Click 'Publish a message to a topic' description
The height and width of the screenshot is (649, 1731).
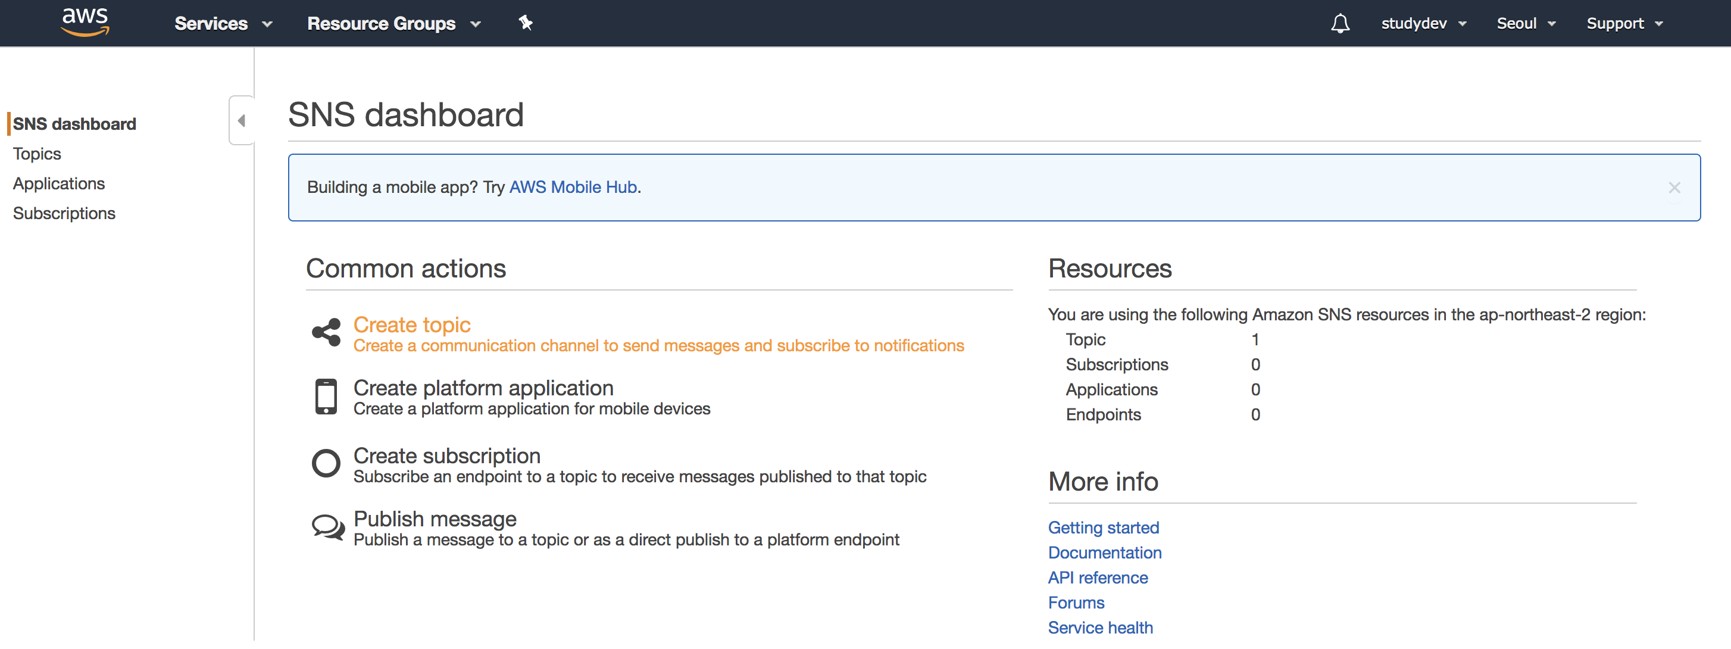626,540
